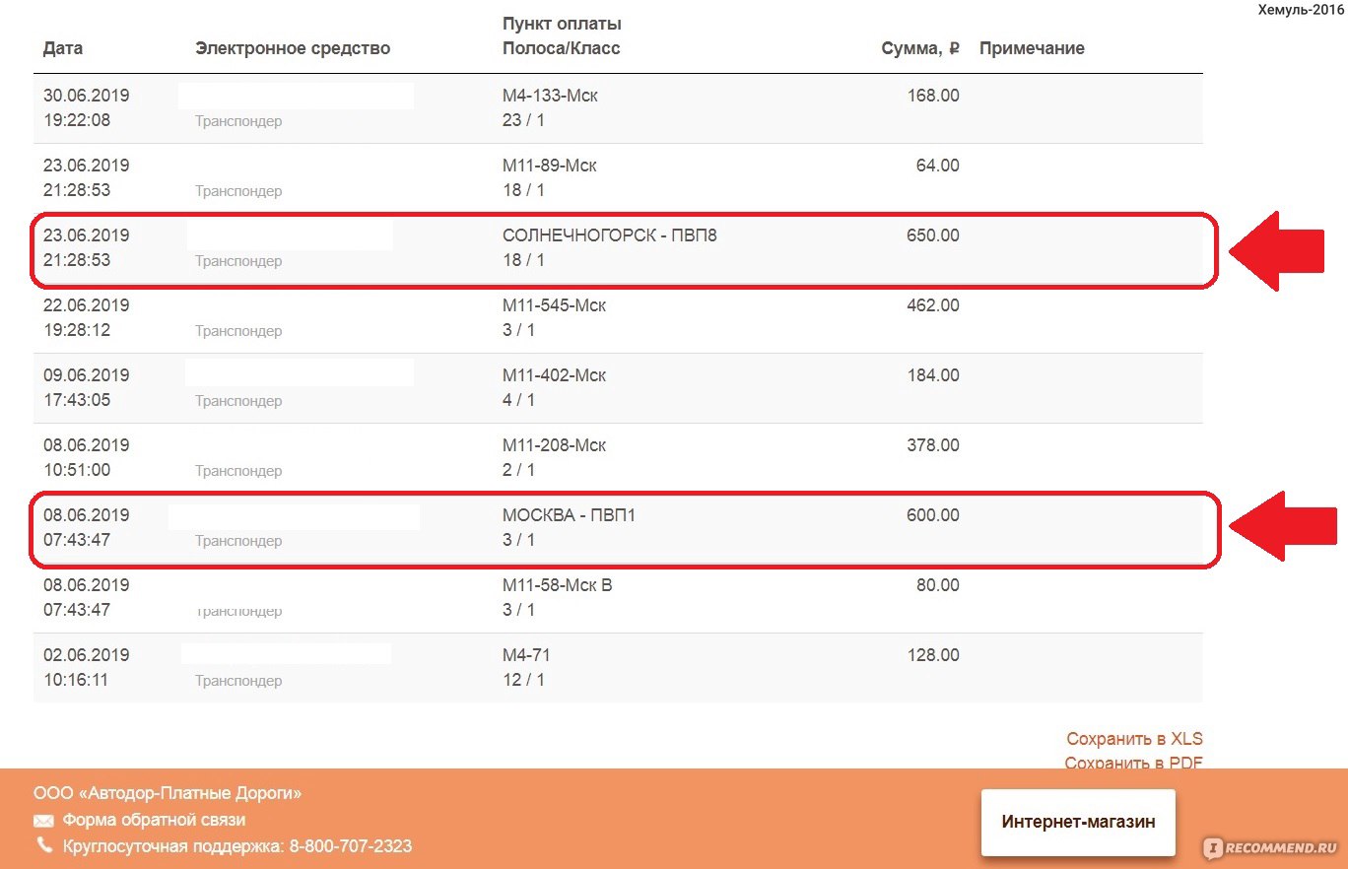Click the Сумма column header

tap(919, 48)
